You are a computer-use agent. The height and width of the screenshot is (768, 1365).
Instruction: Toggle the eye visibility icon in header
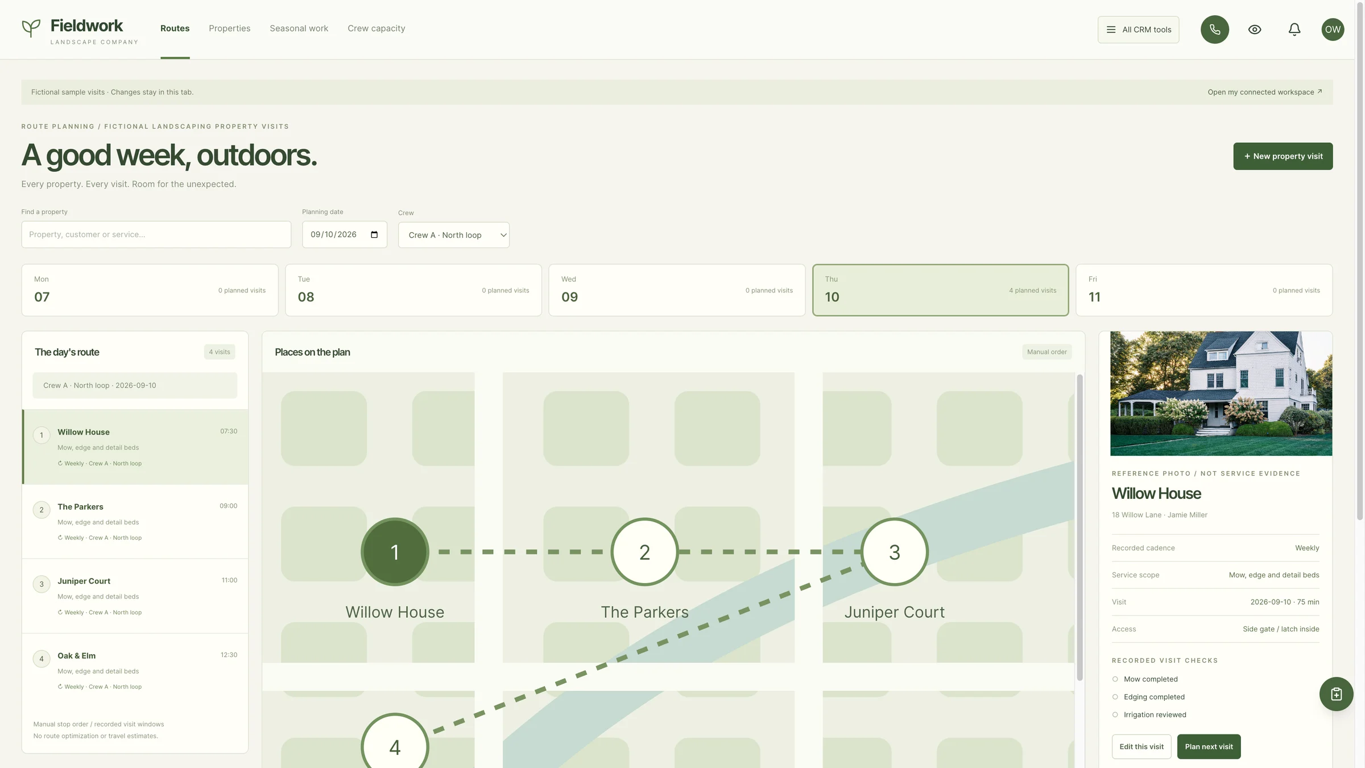click(1255, 30)
